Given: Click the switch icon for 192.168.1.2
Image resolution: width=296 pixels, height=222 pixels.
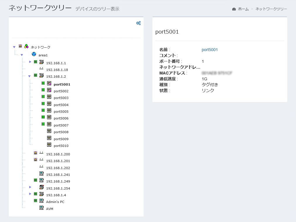Looking at the screenshot, I should 42,75.
